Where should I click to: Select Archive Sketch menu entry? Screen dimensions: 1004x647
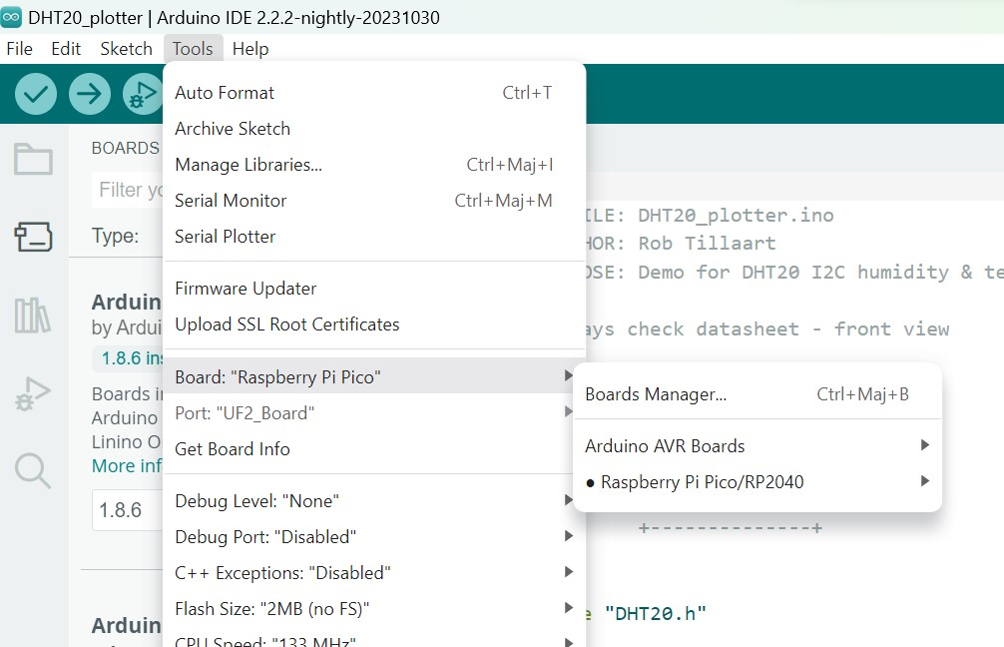pos(374,129)
